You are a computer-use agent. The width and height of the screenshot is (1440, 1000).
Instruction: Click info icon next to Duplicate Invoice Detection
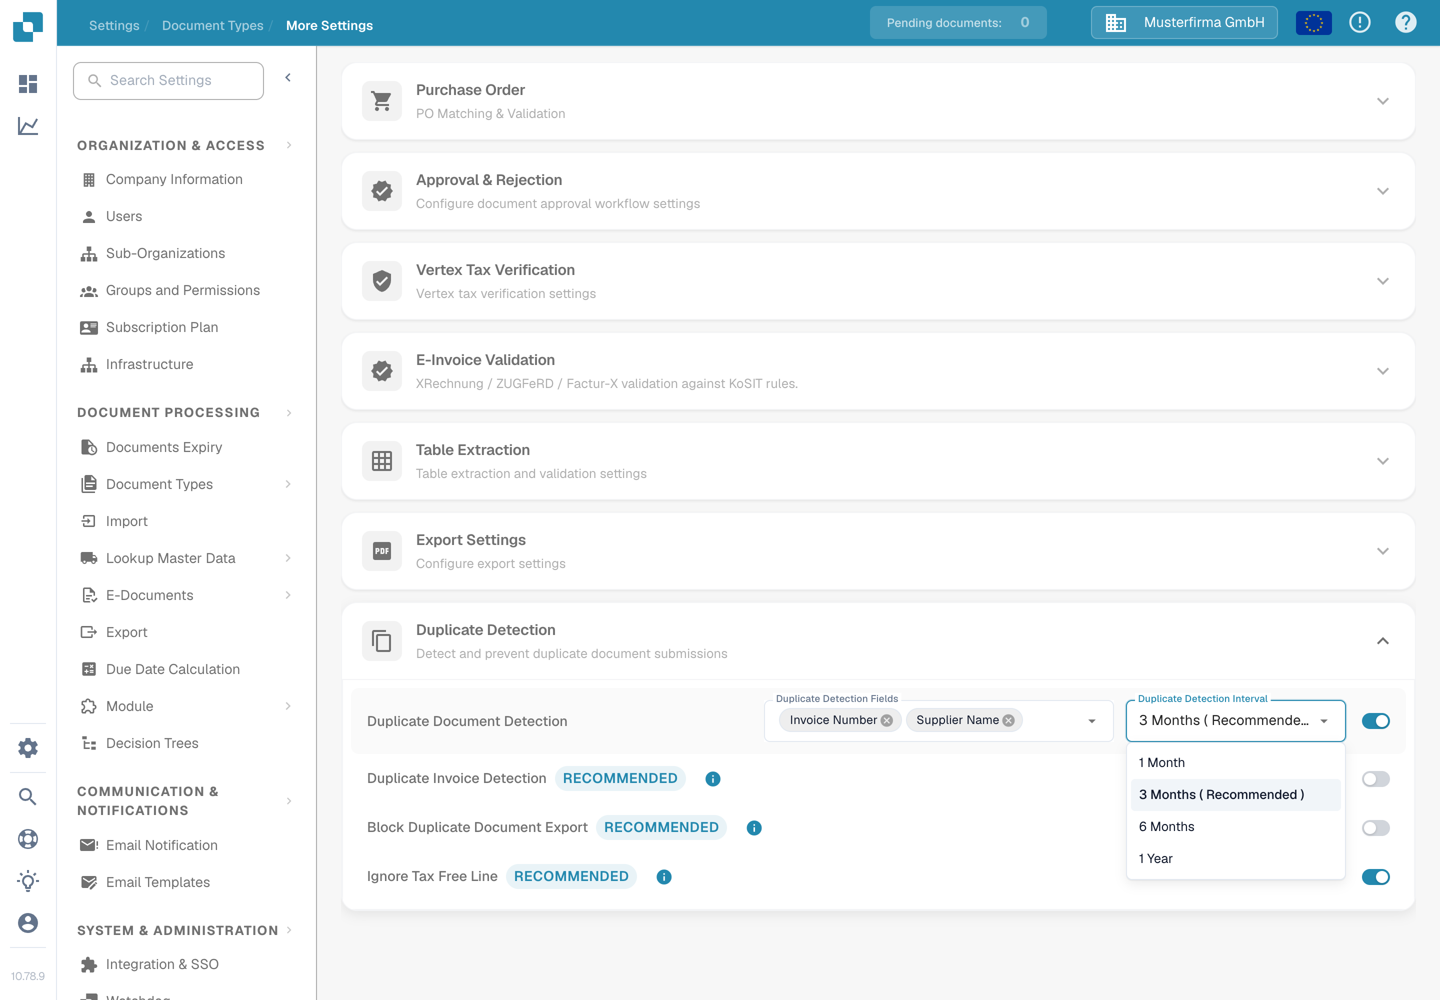712,779
